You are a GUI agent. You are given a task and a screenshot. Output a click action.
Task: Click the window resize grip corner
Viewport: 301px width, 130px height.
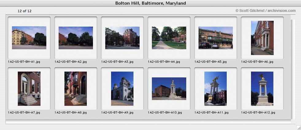[299, 128]
